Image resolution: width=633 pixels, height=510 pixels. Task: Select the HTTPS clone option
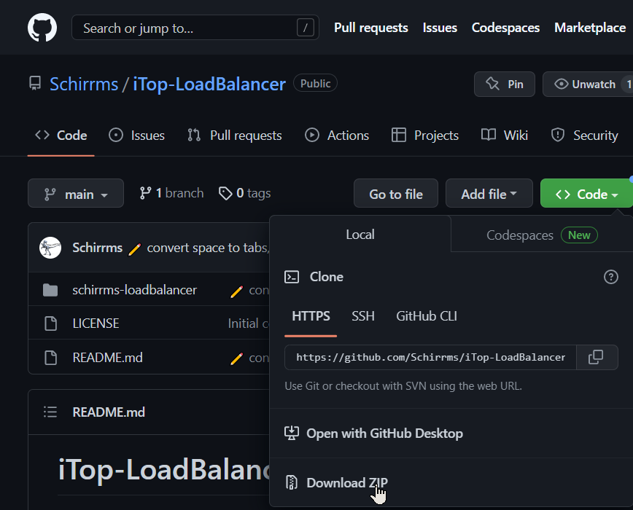tap(311, 316)
